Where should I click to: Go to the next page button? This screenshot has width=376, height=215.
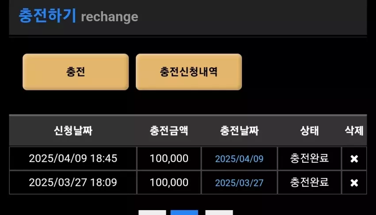pos(219,213)
